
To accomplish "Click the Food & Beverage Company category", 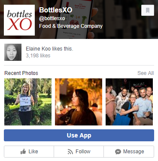I will (71, 26).
